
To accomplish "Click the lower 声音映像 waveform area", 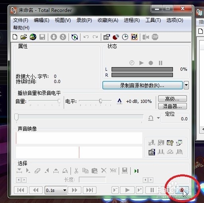I will click(79, 152).
